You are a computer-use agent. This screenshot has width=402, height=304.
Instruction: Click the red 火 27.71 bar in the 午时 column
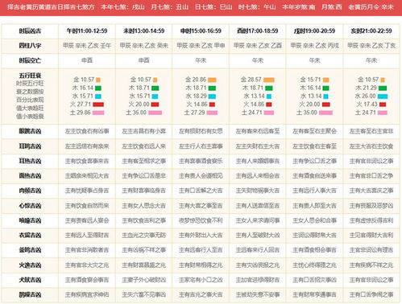click(x=98, y=105)
